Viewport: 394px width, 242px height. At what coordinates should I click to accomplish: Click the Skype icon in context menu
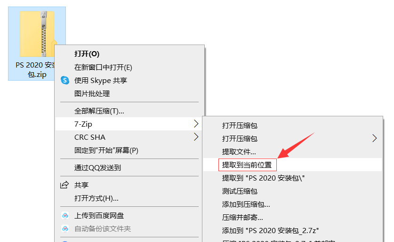[x=65, y=80]
